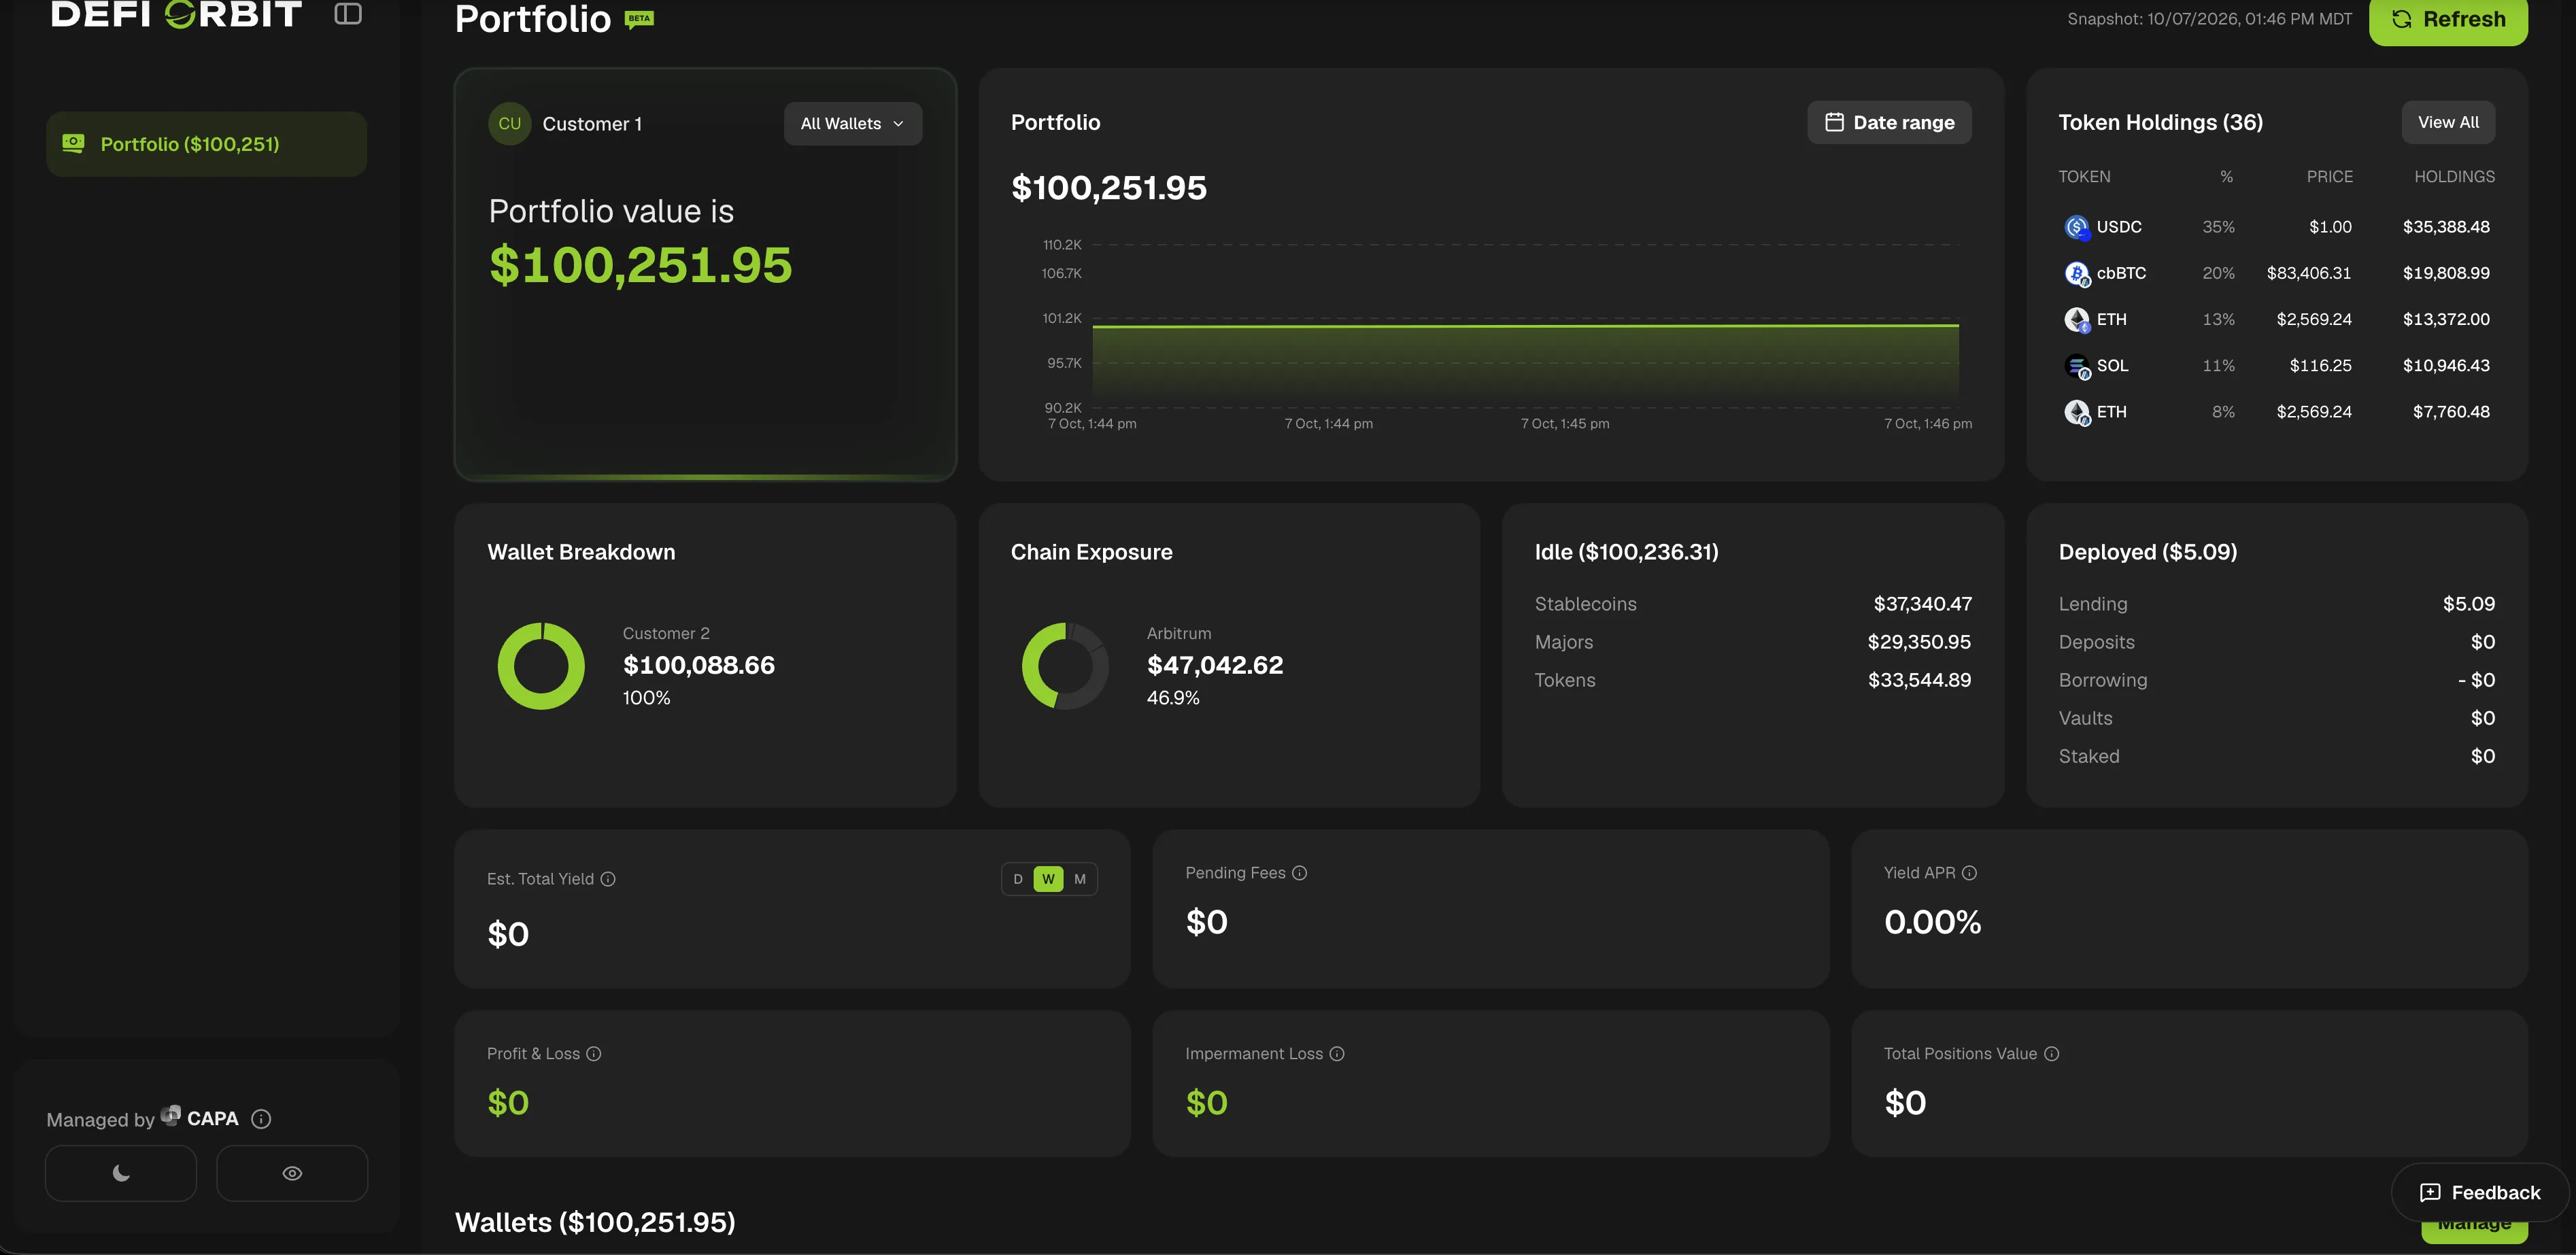Screen dimensions: 2576x1255
Task: Click the BETA badge next to Portfolio
Action: click(639, 19)
